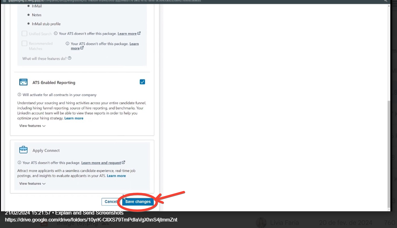Click the help icon after 'What will these features do?'
This screenshot has width=397, height=228.
[x=70, y=58]
